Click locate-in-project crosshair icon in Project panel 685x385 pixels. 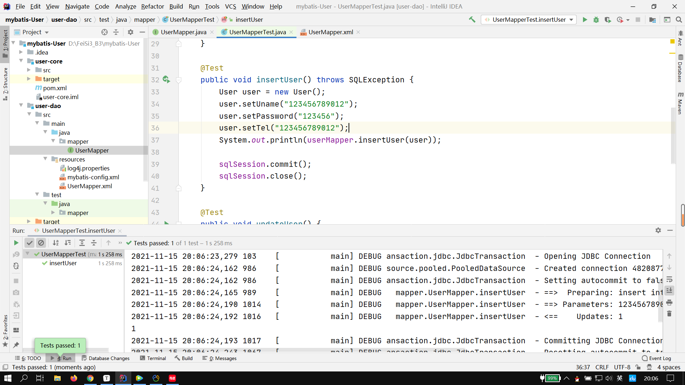pos(104,32)
